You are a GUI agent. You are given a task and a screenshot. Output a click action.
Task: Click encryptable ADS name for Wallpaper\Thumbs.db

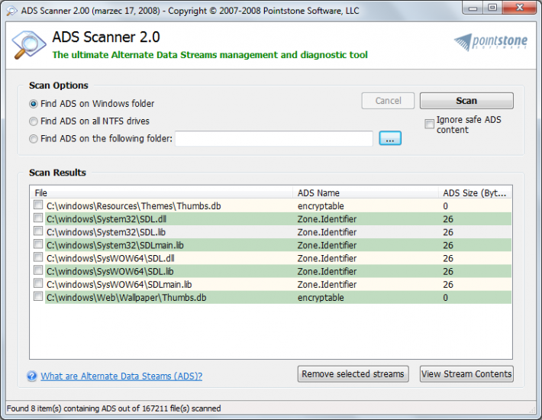pos(321,298)
